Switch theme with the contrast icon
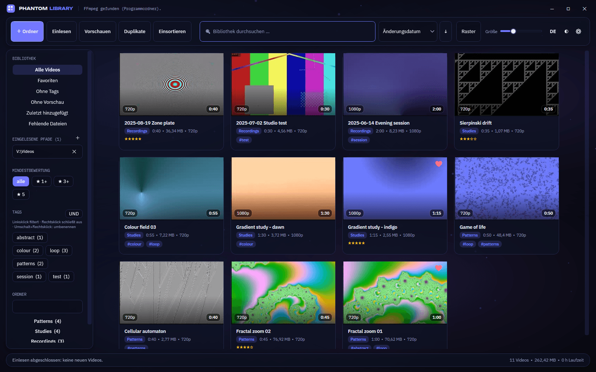This screenshot has height=372, width=596. click(566, 32)
